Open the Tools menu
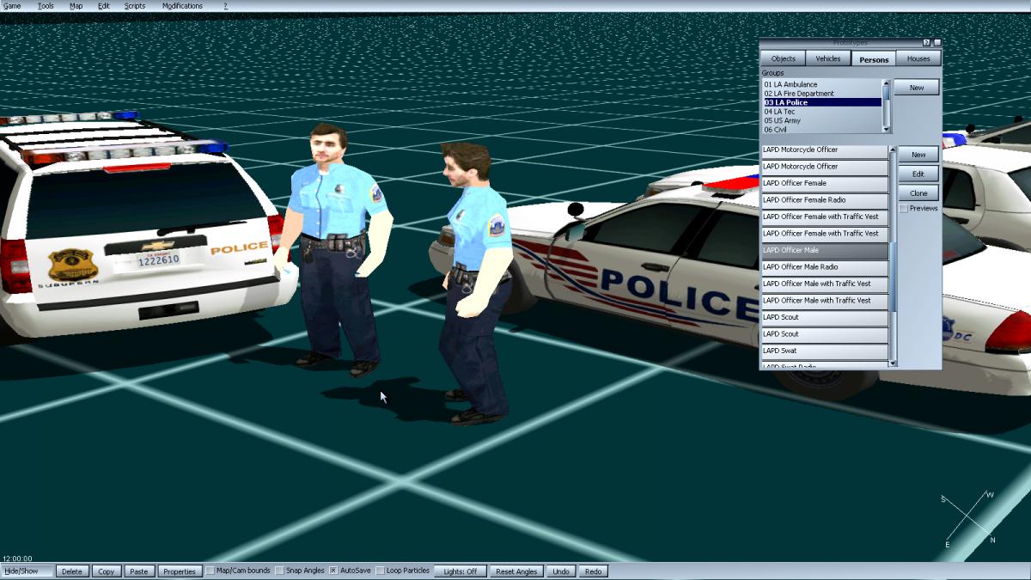The height and width of the screenshot is (580, 1031). (x=46, y=6)
